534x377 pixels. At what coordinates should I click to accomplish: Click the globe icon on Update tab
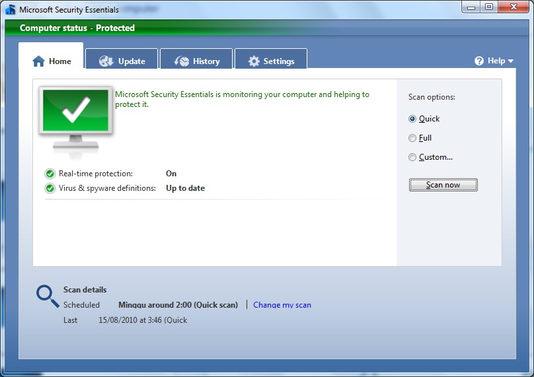(x=106, y=61)
